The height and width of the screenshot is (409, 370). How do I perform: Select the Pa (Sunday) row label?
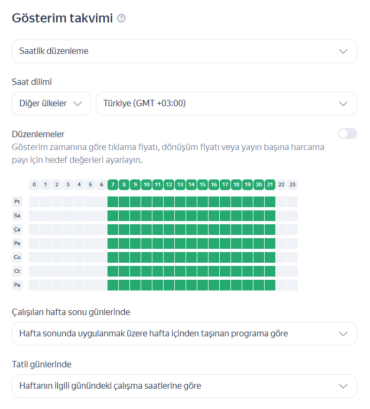(x=18, y=285)
